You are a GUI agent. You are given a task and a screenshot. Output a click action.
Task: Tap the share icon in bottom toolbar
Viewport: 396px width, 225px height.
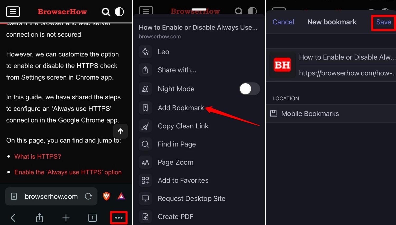pyautogui.click(x=40, y=218)
